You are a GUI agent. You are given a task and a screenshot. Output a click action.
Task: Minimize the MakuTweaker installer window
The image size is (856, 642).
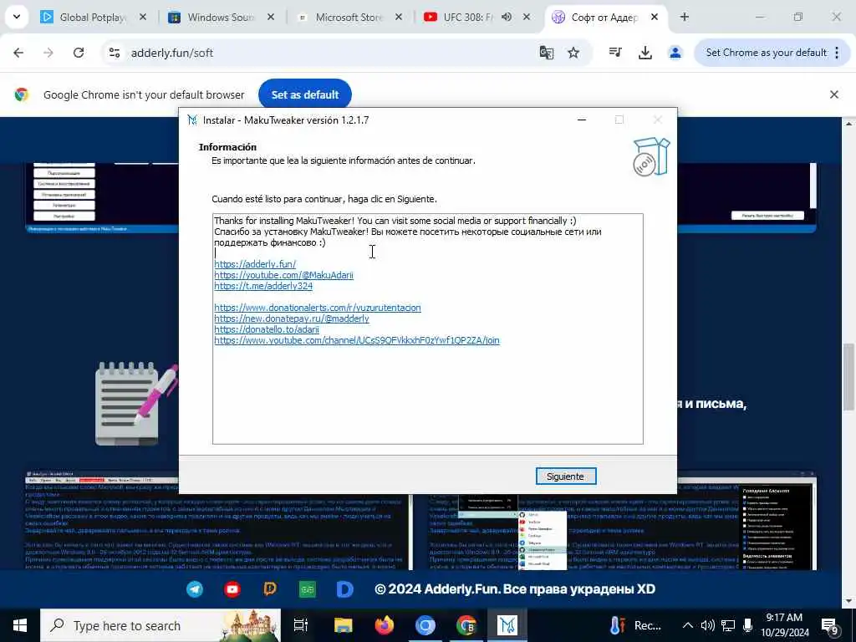click(x=582, y=120)
